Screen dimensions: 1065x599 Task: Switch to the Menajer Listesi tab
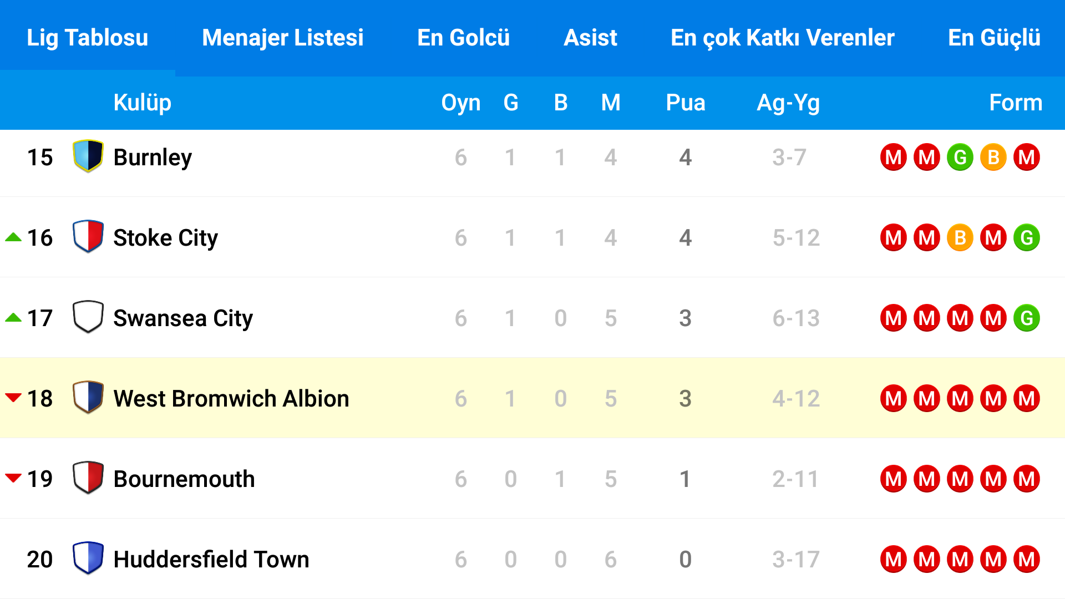(283, 38)
